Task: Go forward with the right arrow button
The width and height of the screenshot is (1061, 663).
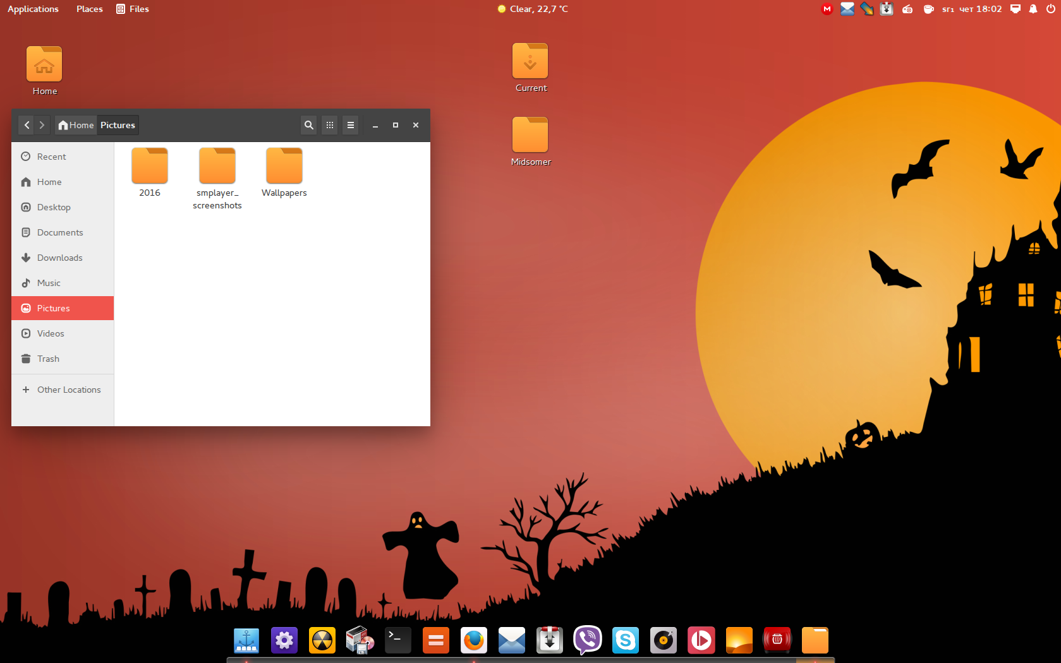Action: [x=42, y=125]
